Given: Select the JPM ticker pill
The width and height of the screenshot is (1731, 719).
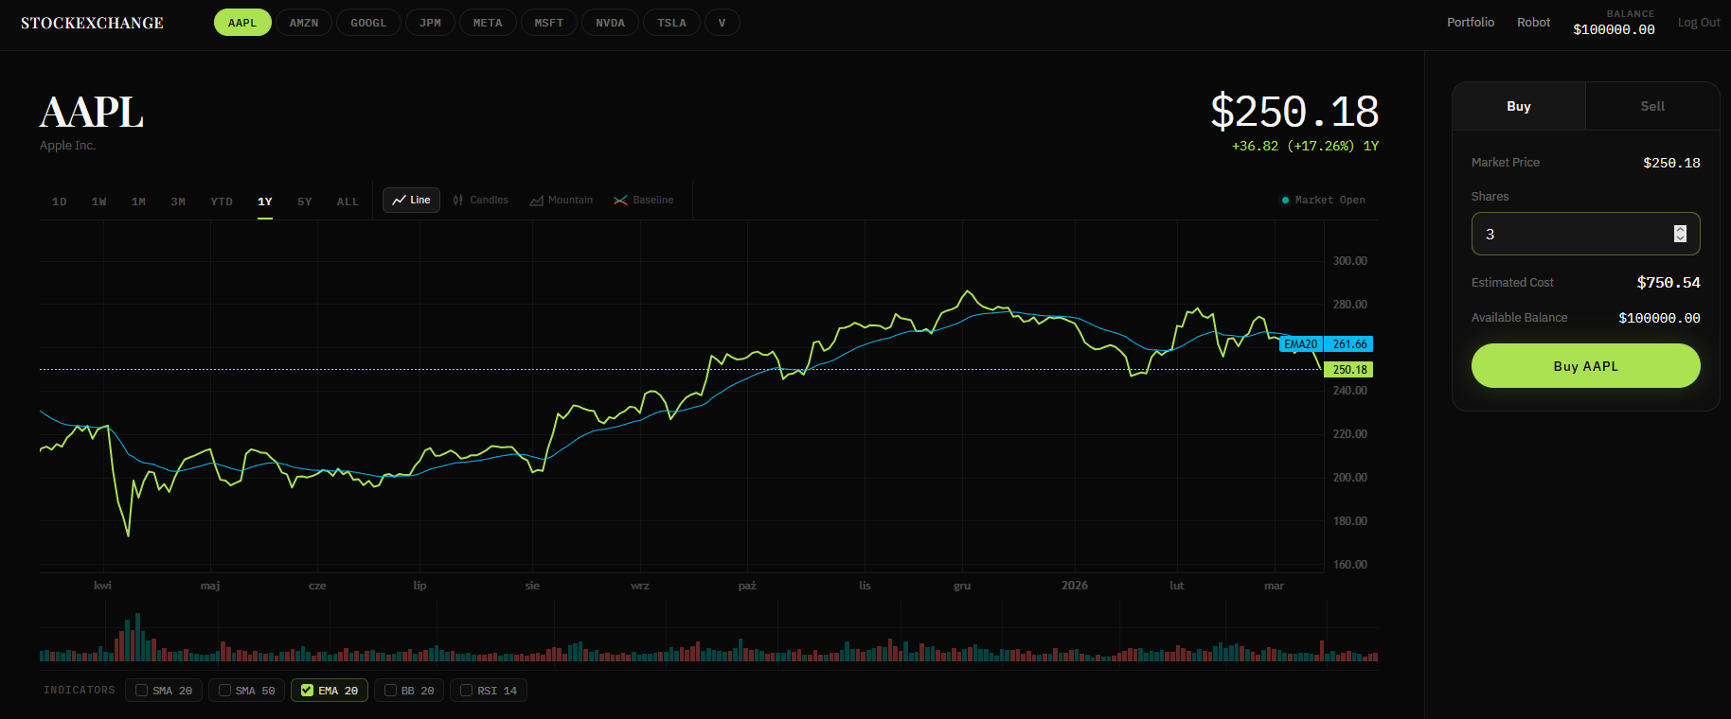Looking at the screenshot, I should [430, 23].
